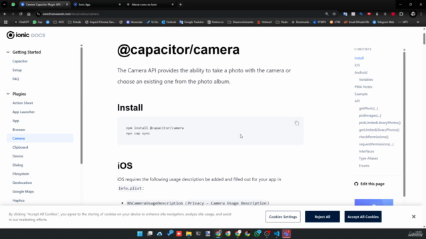
Task: Open the Outlook bookmark
Action: 168,22
